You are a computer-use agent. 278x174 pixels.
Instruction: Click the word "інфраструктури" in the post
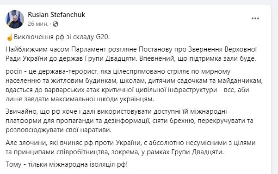pyautogui.click(x=192, y=90)
